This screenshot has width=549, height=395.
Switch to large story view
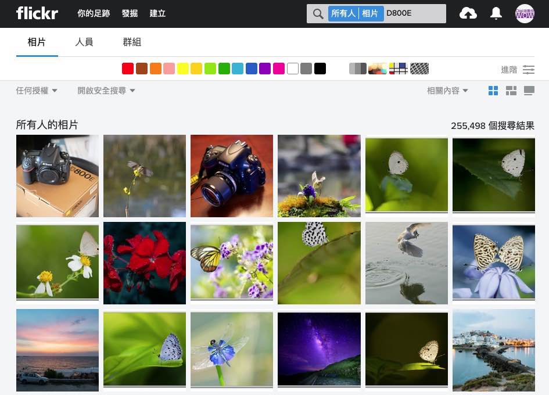tap(529, 91)
